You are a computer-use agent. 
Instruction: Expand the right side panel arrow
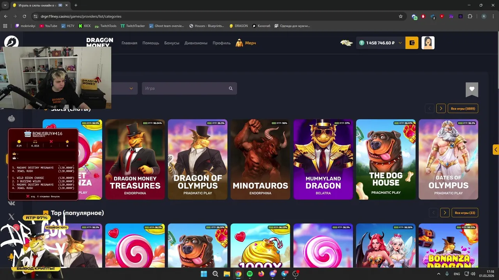click(496, 149)
